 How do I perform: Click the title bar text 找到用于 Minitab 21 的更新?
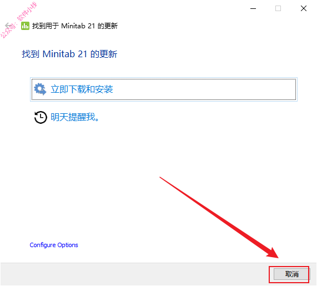[75, 26]
